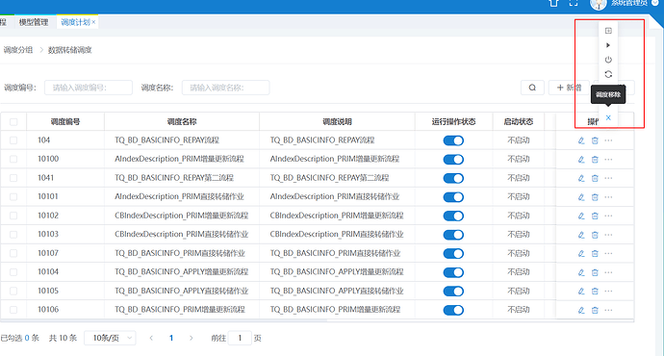
Task: Open more actions for row 10104
Action: 608,272
